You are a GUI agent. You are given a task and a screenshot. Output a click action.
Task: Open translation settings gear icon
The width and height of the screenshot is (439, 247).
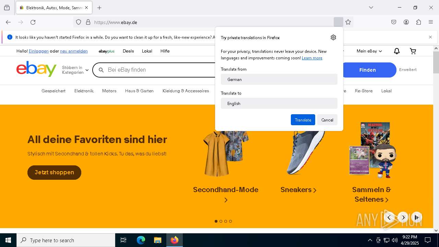tap(333, 37)
